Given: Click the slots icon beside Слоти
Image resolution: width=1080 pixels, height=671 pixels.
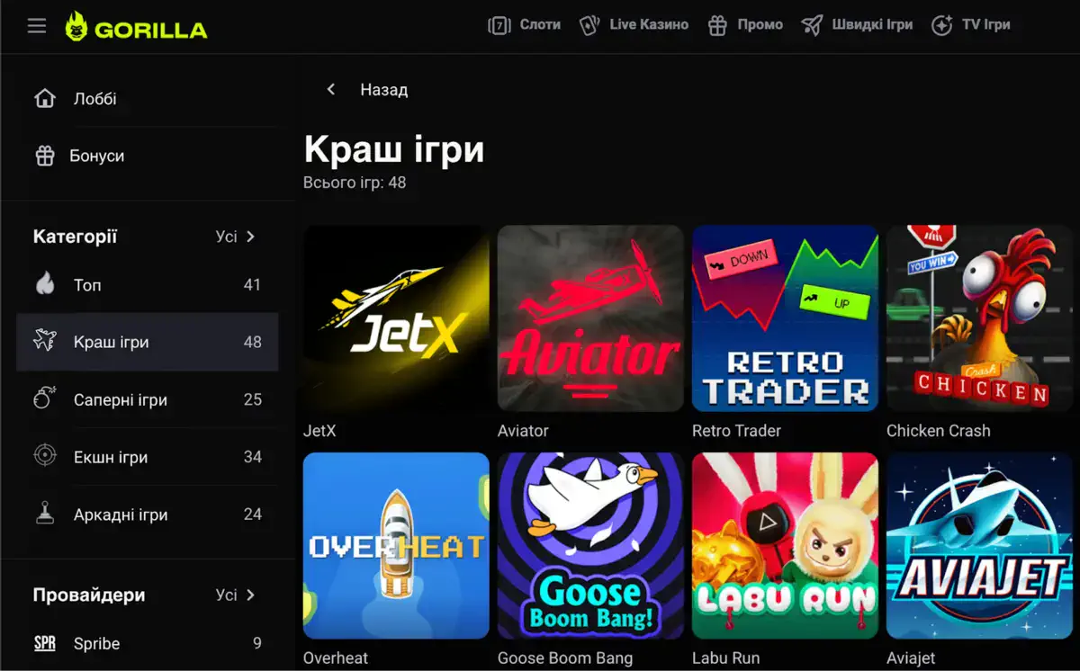Looking at the screenshot, I should click(x=499, y=25).
